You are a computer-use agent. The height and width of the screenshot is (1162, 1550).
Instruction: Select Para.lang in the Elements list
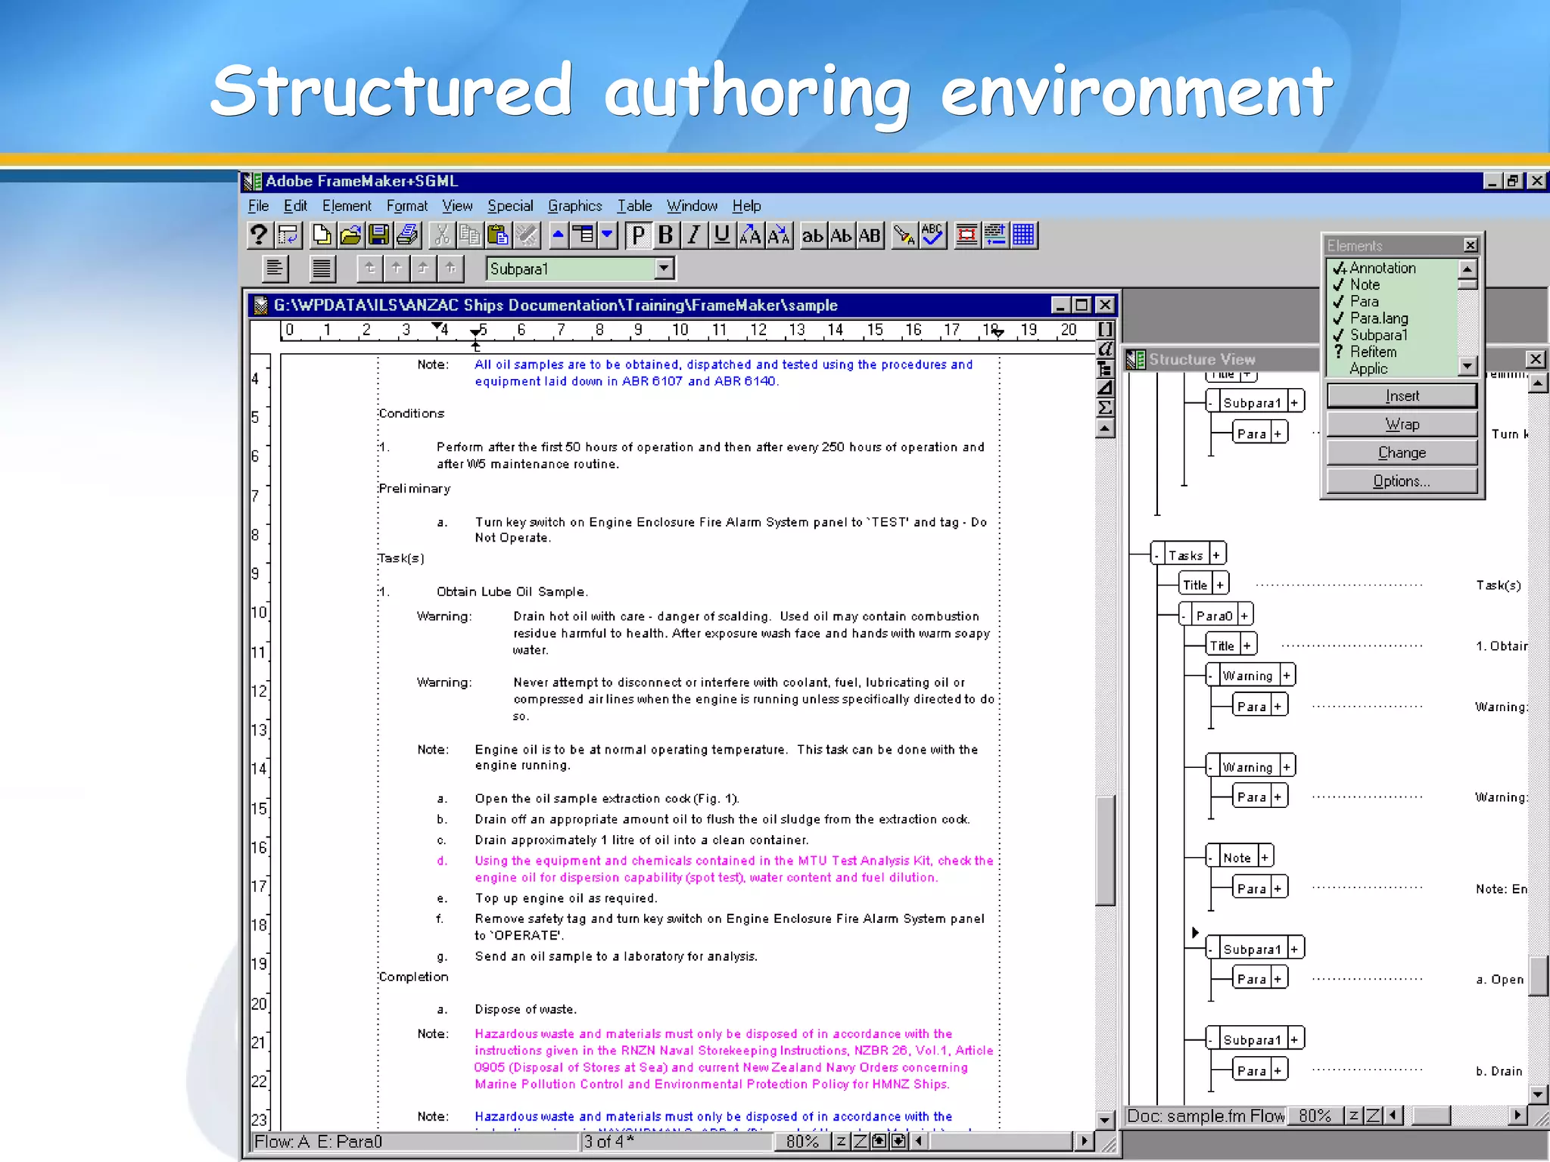(x=1379, y=318)
